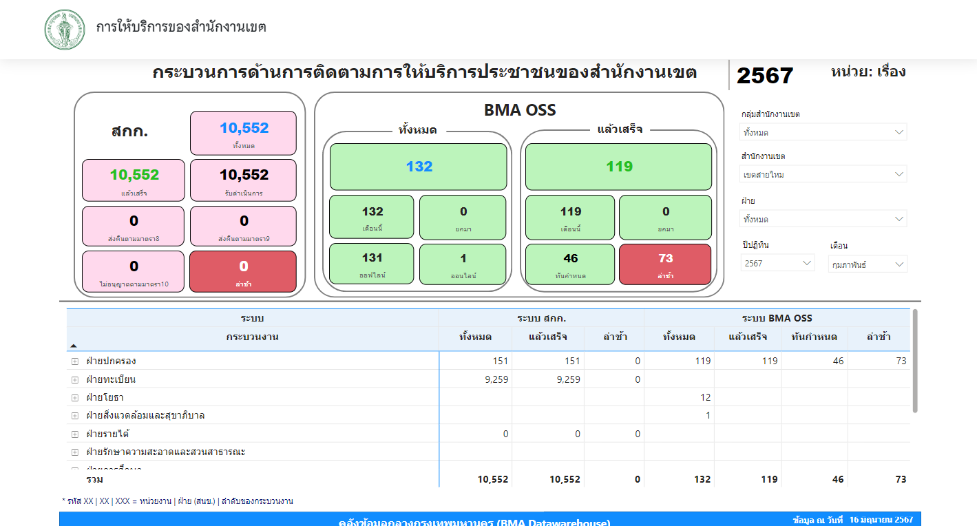Expand the ฝ่ายรายได้ row

click(74, 434)
